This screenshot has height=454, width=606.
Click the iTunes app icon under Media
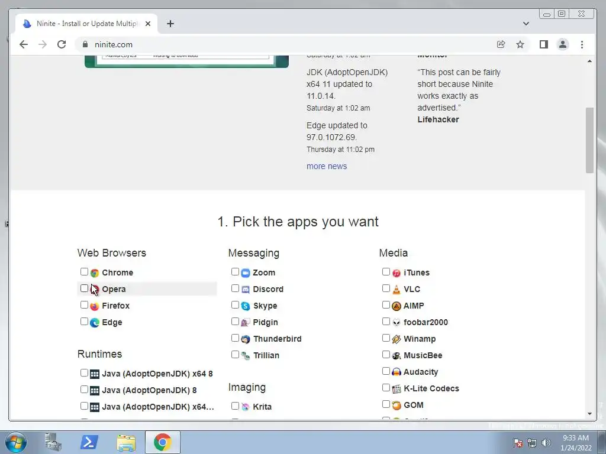[397, 273]
